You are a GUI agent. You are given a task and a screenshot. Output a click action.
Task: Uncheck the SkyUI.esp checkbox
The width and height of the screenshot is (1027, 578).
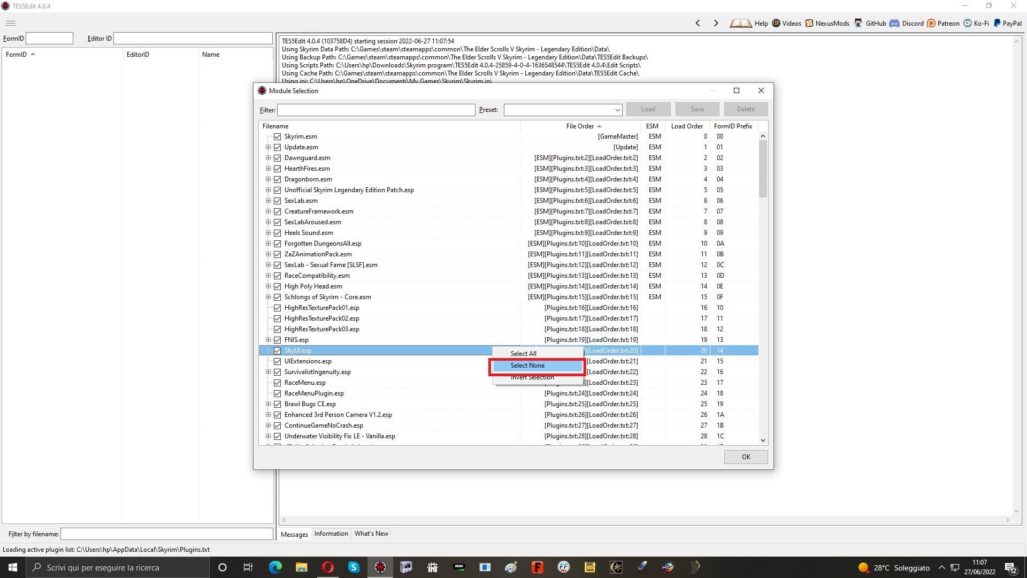coord(277,351)
